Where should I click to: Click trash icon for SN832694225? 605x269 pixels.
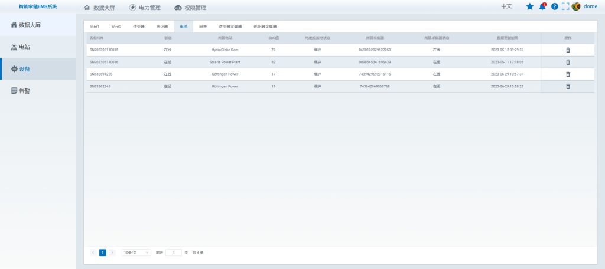(x=568, y=74)
